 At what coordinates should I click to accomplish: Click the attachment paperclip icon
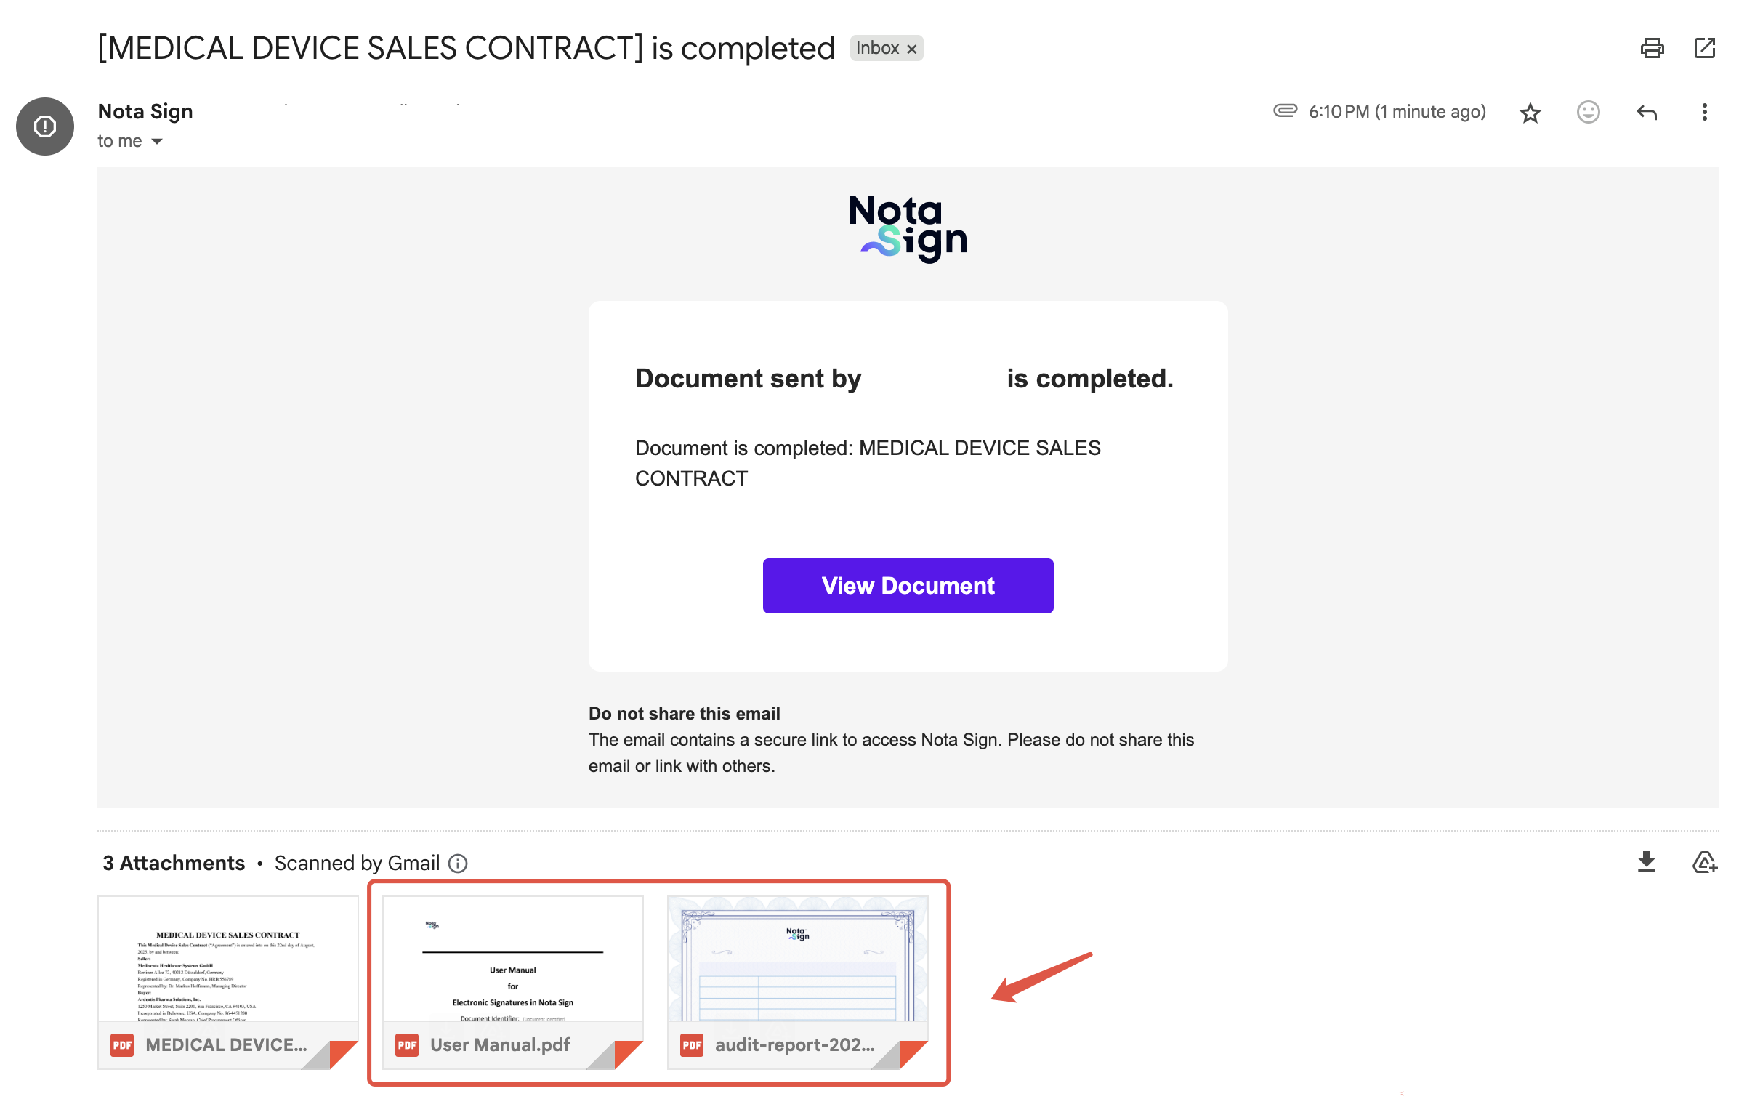coord(1285,110)
